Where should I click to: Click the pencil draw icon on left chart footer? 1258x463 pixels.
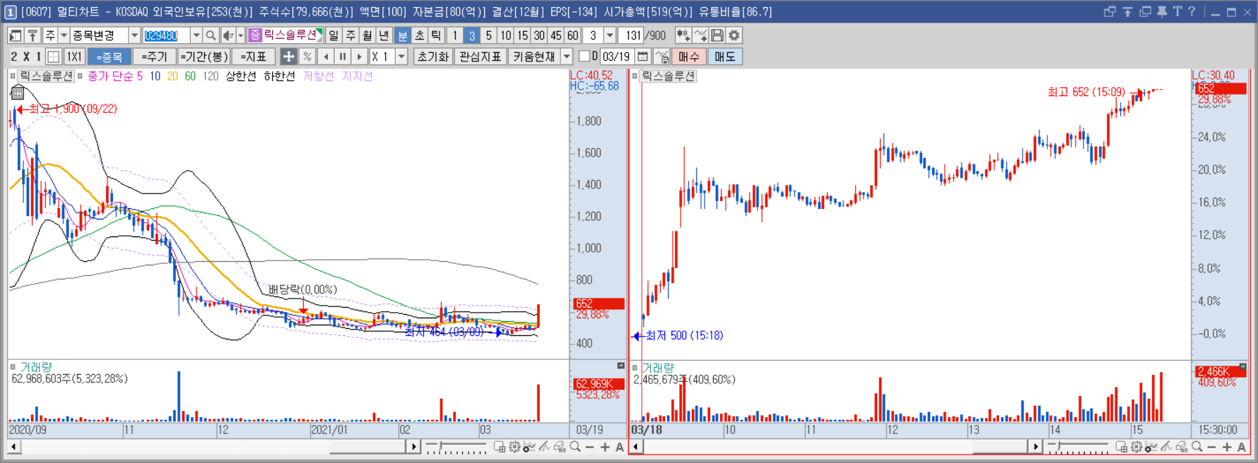coord(544,447)
